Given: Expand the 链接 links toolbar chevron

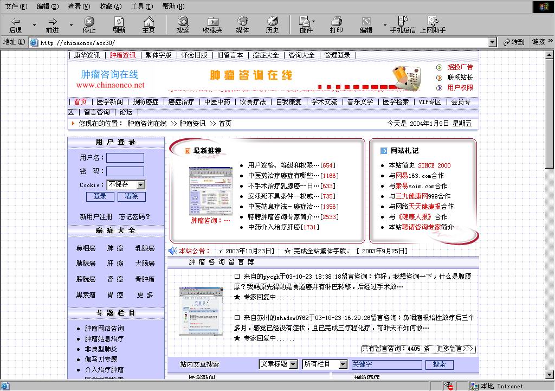Looking at the screenshot, I should coord(551,41).
